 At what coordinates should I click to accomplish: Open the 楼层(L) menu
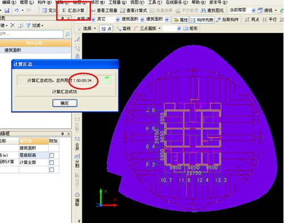27,2
